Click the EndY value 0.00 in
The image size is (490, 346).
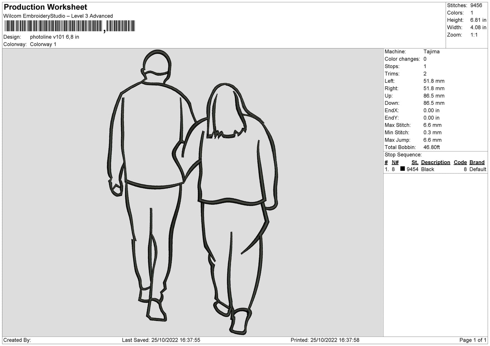pos(431,118)
